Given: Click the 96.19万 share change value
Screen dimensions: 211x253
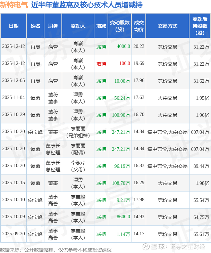Looking at the screenshot, I should coord(122,166).
